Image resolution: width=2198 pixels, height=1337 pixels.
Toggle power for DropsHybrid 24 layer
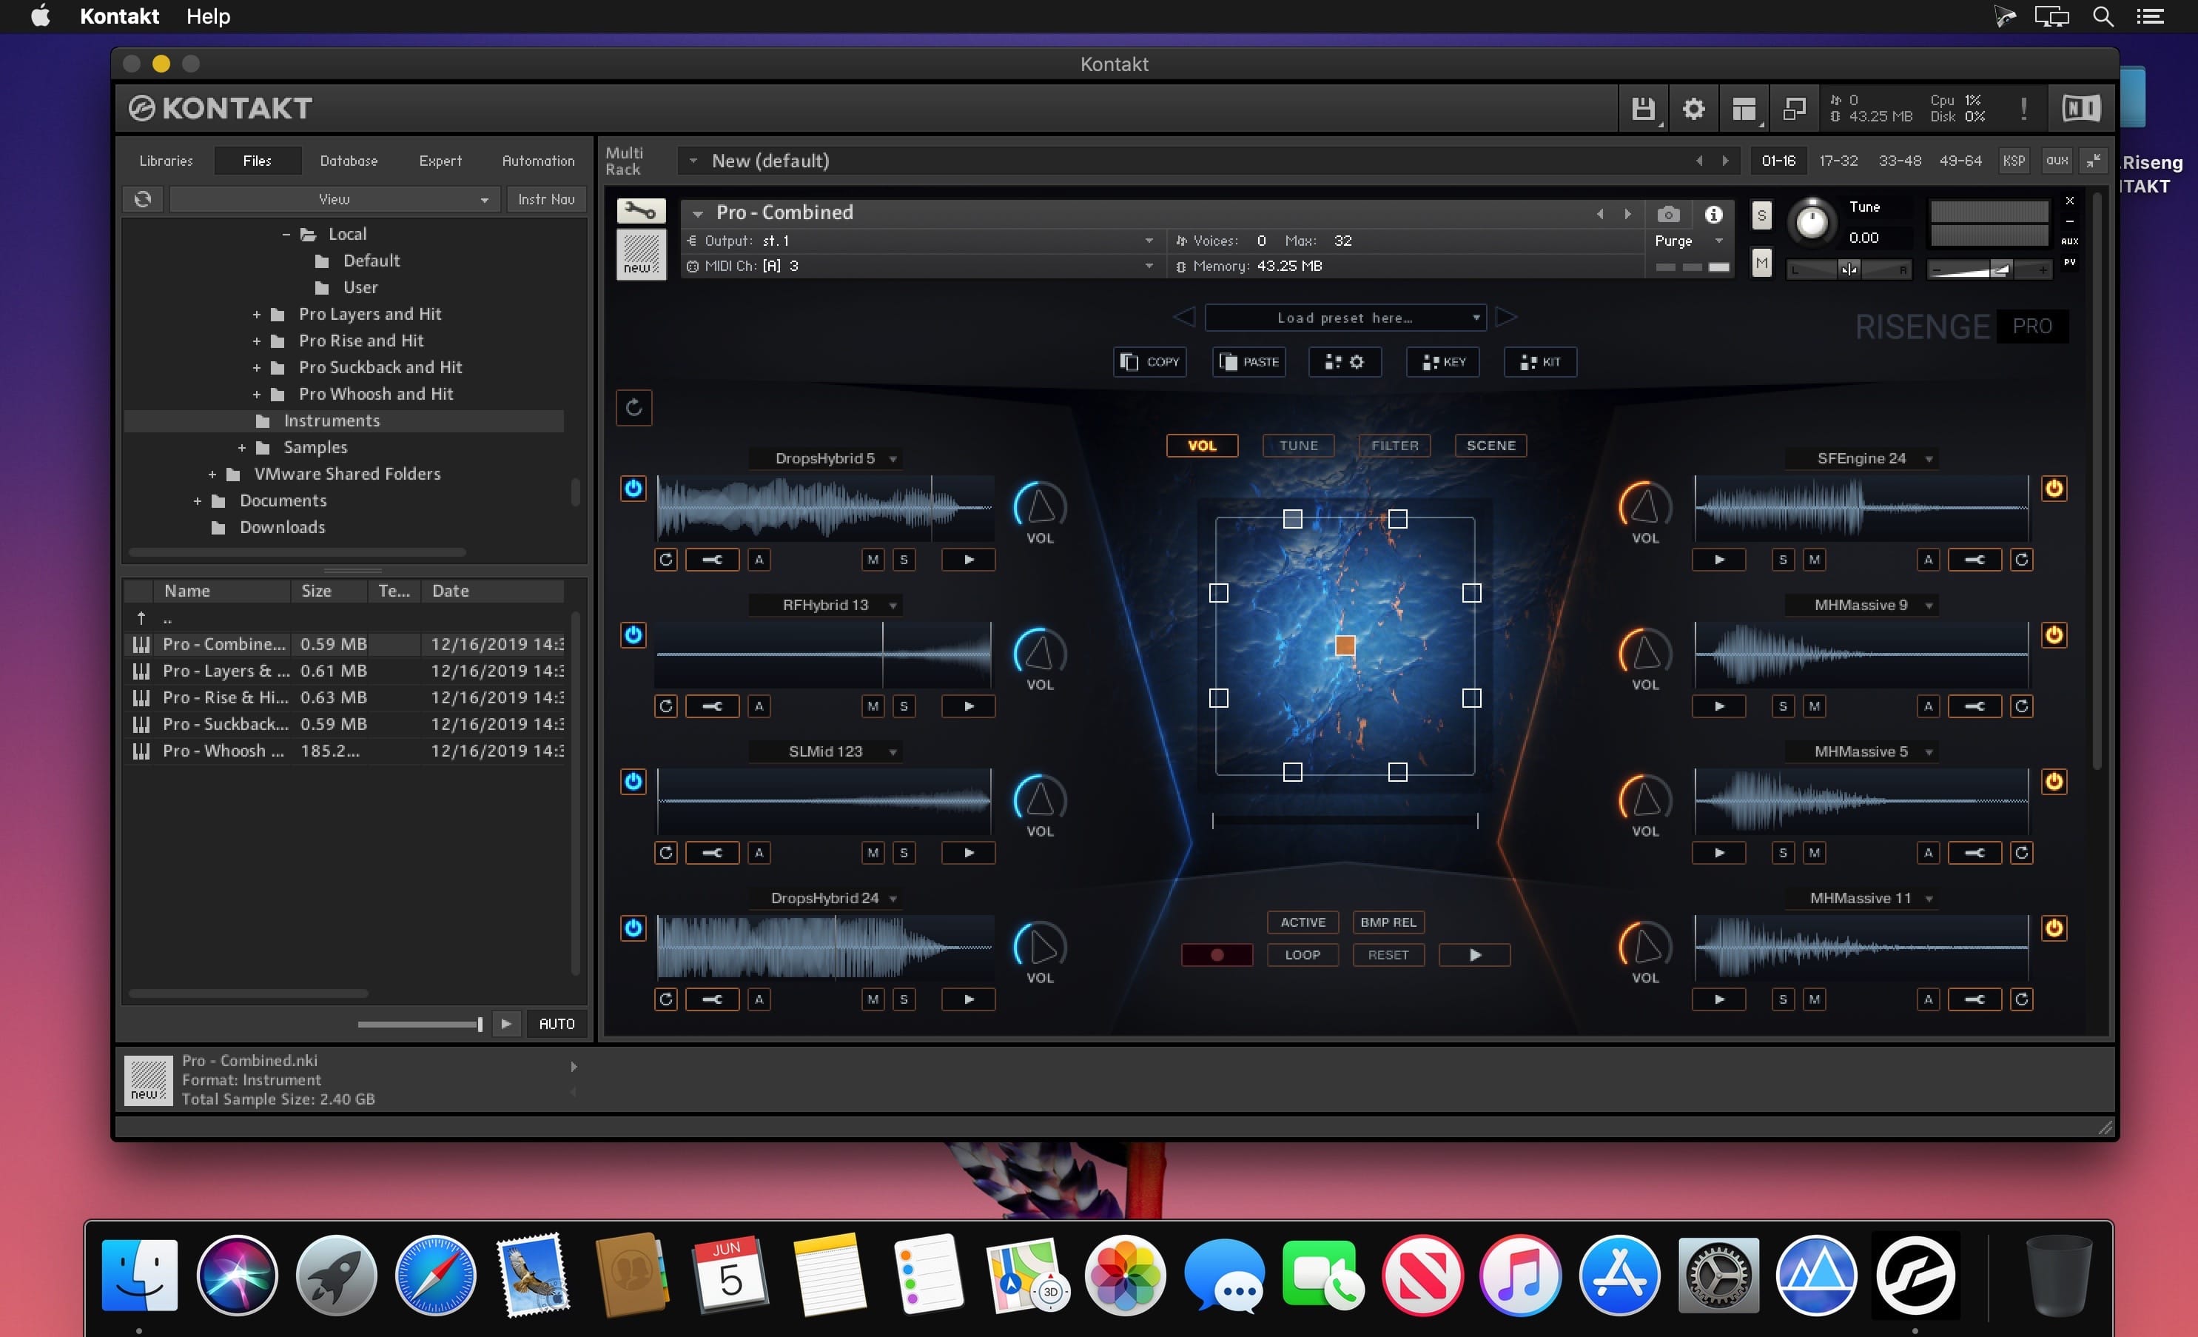tap(633, 928)
